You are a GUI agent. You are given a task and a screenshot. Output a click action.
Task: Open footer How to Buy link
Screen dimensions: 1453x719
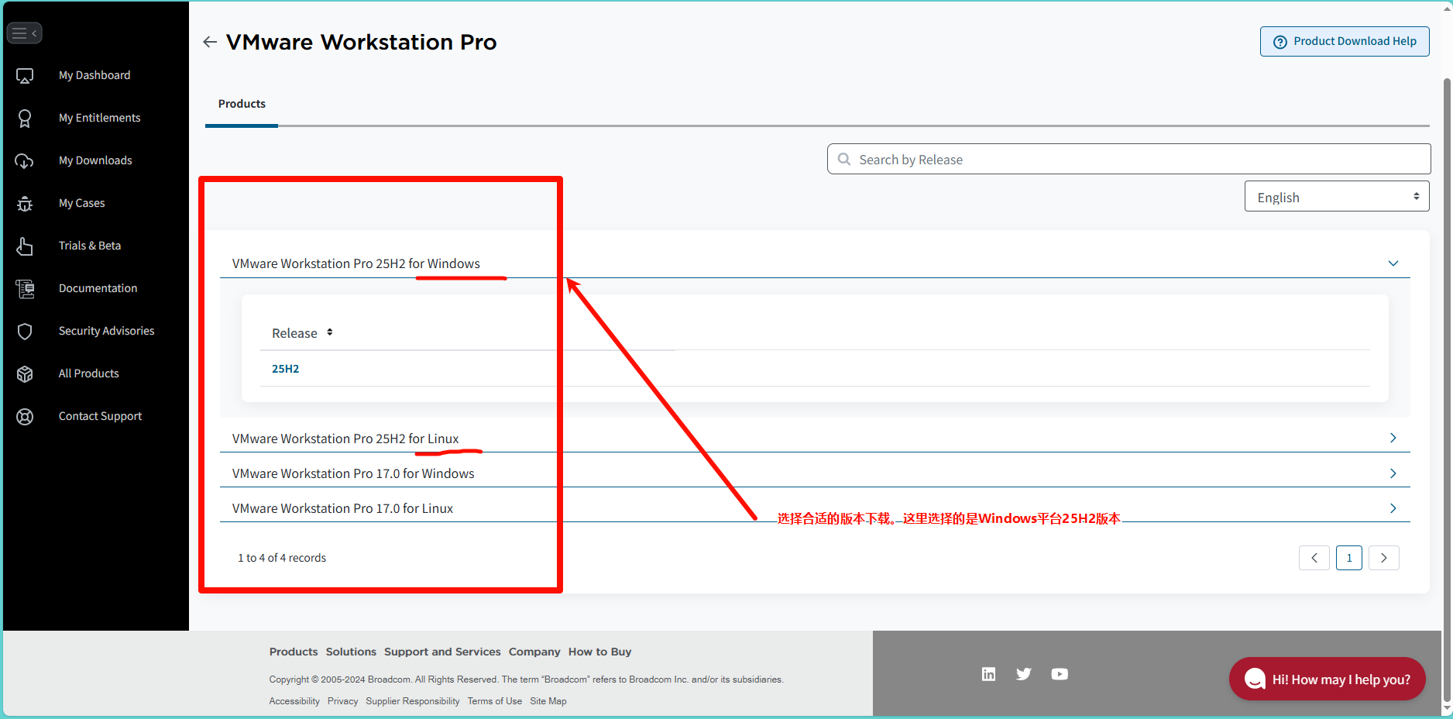[x=600, y=652]
